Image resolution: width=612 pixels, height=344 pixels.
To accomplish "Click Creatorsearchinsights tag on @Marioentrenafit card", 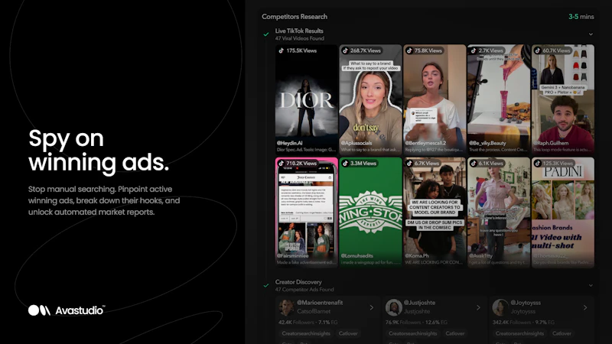I will point(306,333).
